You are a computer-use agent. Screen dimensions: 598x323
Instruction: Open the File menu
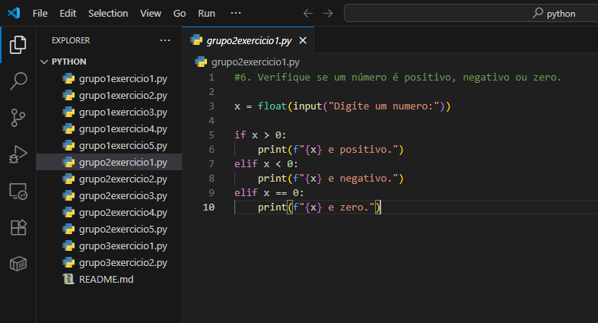(40, 14)
